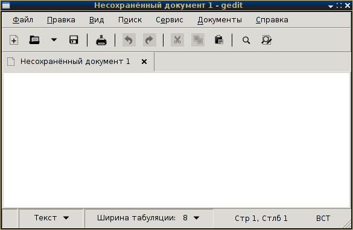Click the Undo arrow icon
353x230 pixels.
click(x=129, y=40)
